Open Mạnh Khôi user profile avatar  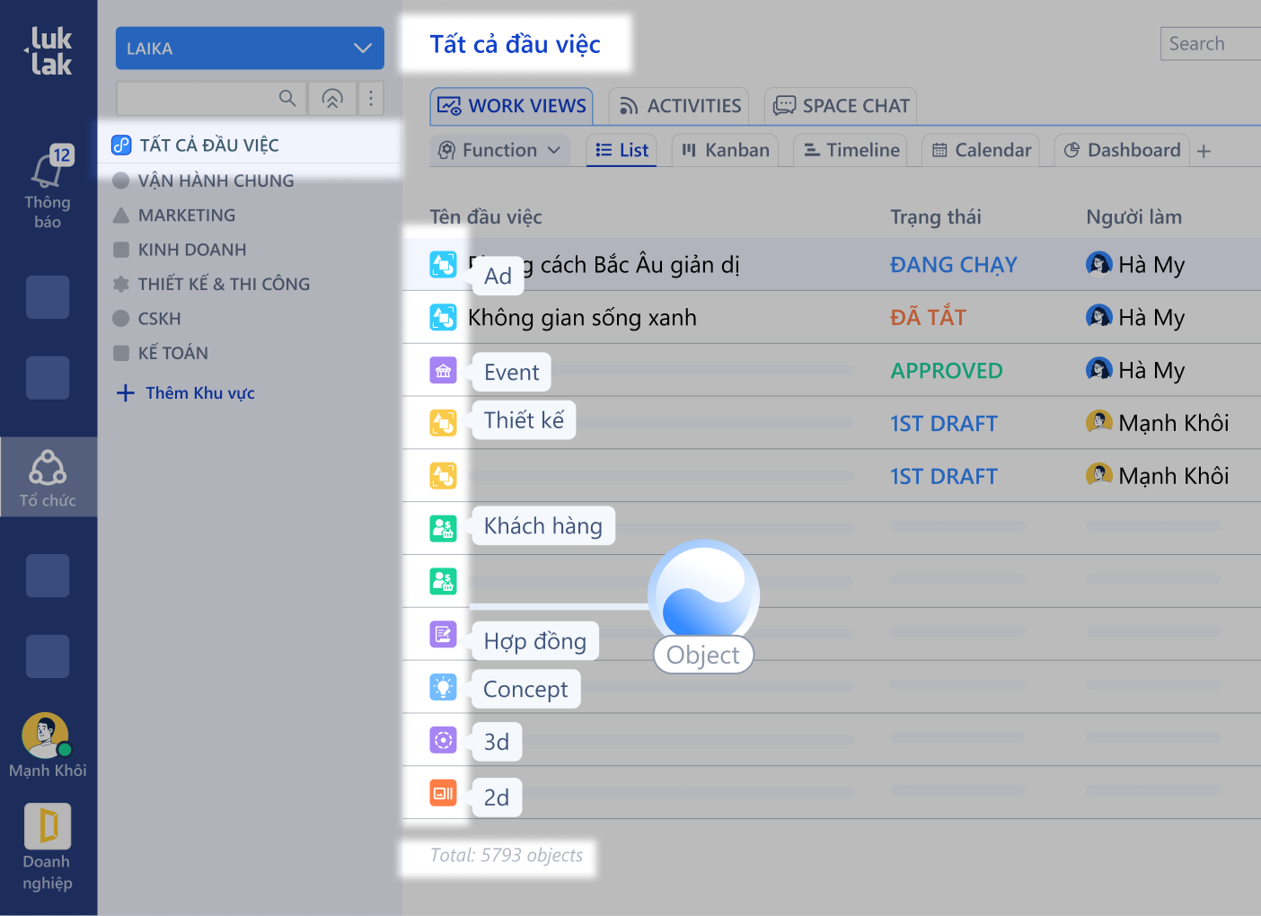[45, 735]
